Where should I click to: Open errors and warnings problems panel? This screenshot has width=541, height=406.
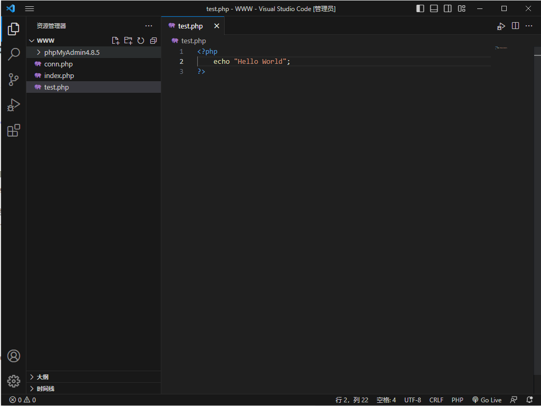click(x=23, y=400)
